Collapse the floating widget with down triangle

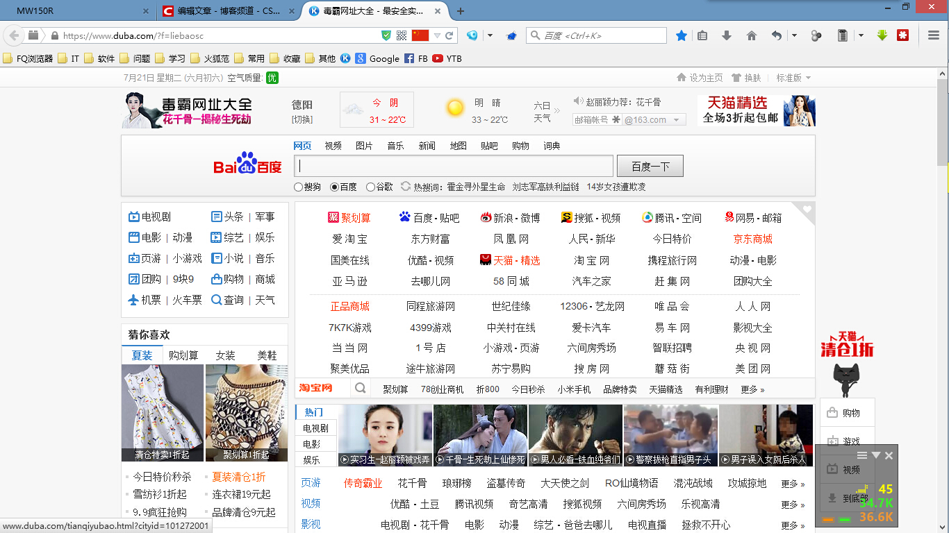pyautogui.click(x=876, y=455)
